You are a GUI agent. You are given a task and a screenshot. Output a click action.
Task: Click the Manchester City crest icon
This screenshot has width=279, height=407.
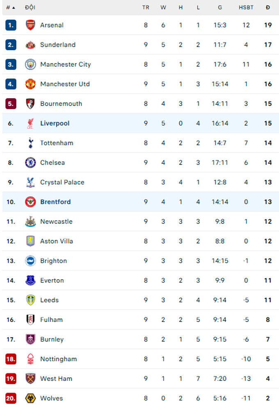pos(30,64)
